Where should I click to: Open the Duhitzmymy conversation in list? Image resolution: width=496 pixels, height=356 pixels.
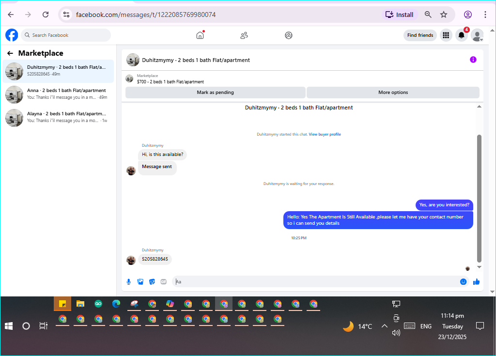pyautogui.click(x=58, y=71)
